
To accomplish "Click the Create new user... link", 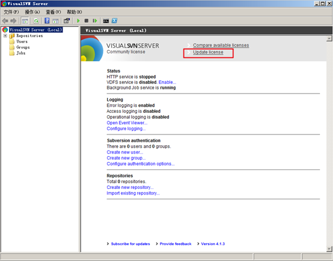I will (124, 152).
